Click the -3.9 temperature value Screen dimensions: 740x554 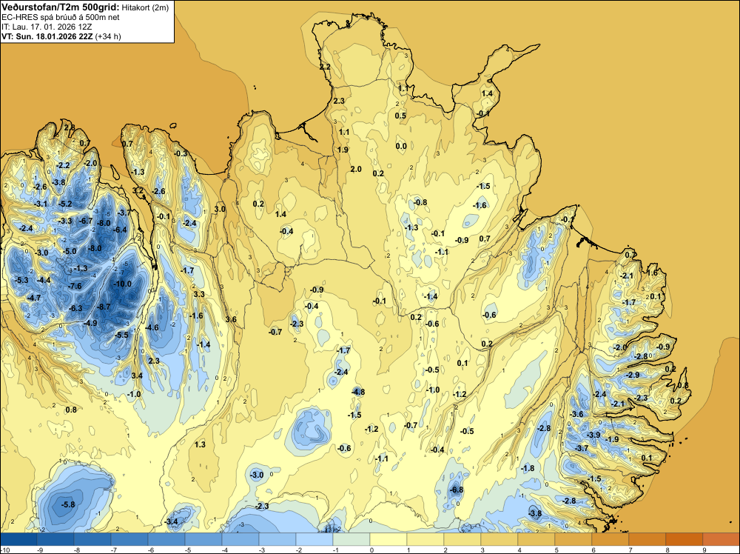(x=593, y=435)
